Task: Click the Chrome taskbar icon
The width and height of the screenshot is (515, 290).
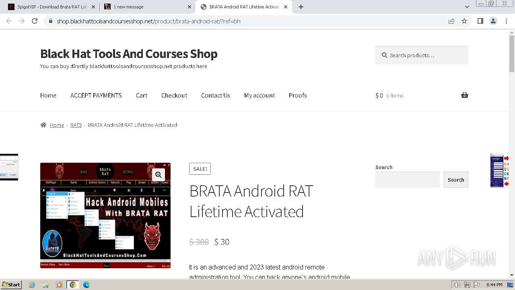Action: (x=73, y=285)
